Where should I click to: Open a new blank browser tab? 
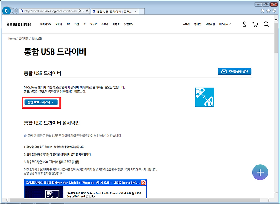pos(142,11)
